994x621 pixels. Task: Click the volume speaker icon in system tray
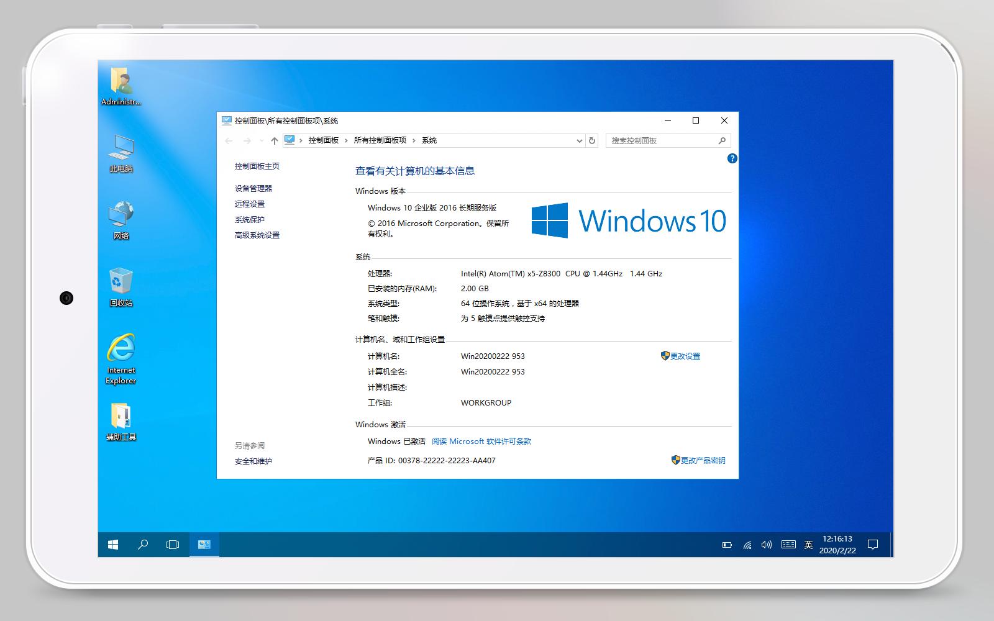pyautogui.click(x=766, y=545)
